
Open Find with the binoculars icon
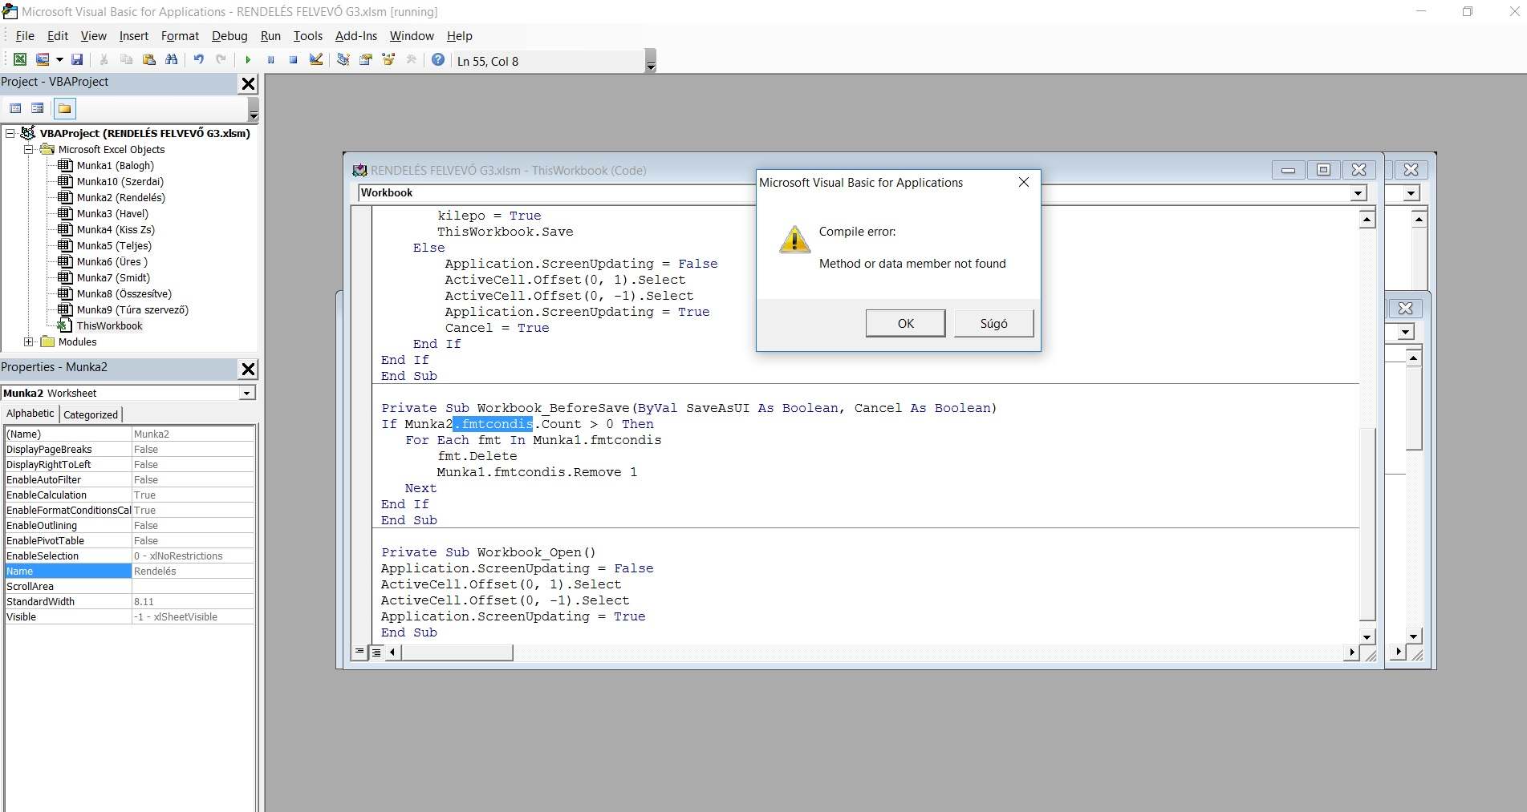click(171, 60)
